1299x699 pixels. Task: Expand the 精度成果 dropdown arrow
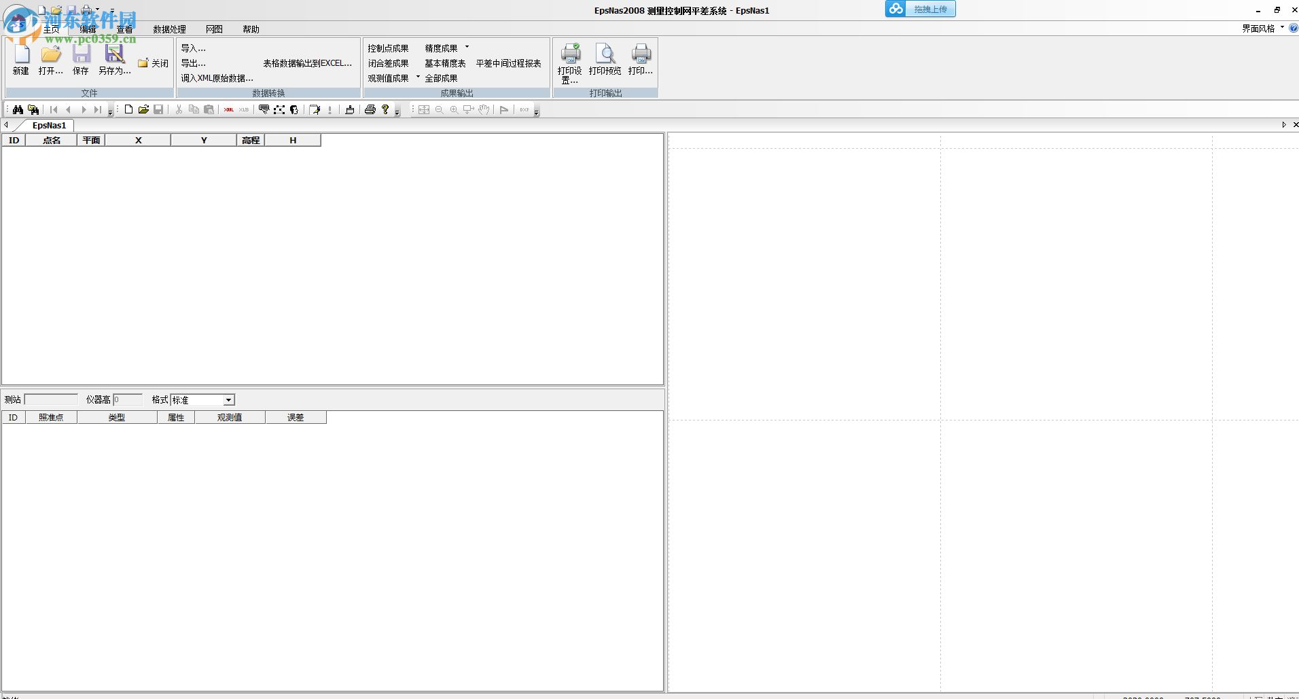point(467,48)
